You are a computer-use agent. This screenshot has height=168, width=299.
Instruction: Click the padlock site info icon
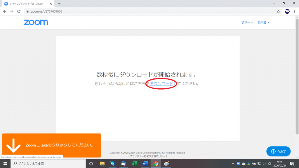click(27, 11)
